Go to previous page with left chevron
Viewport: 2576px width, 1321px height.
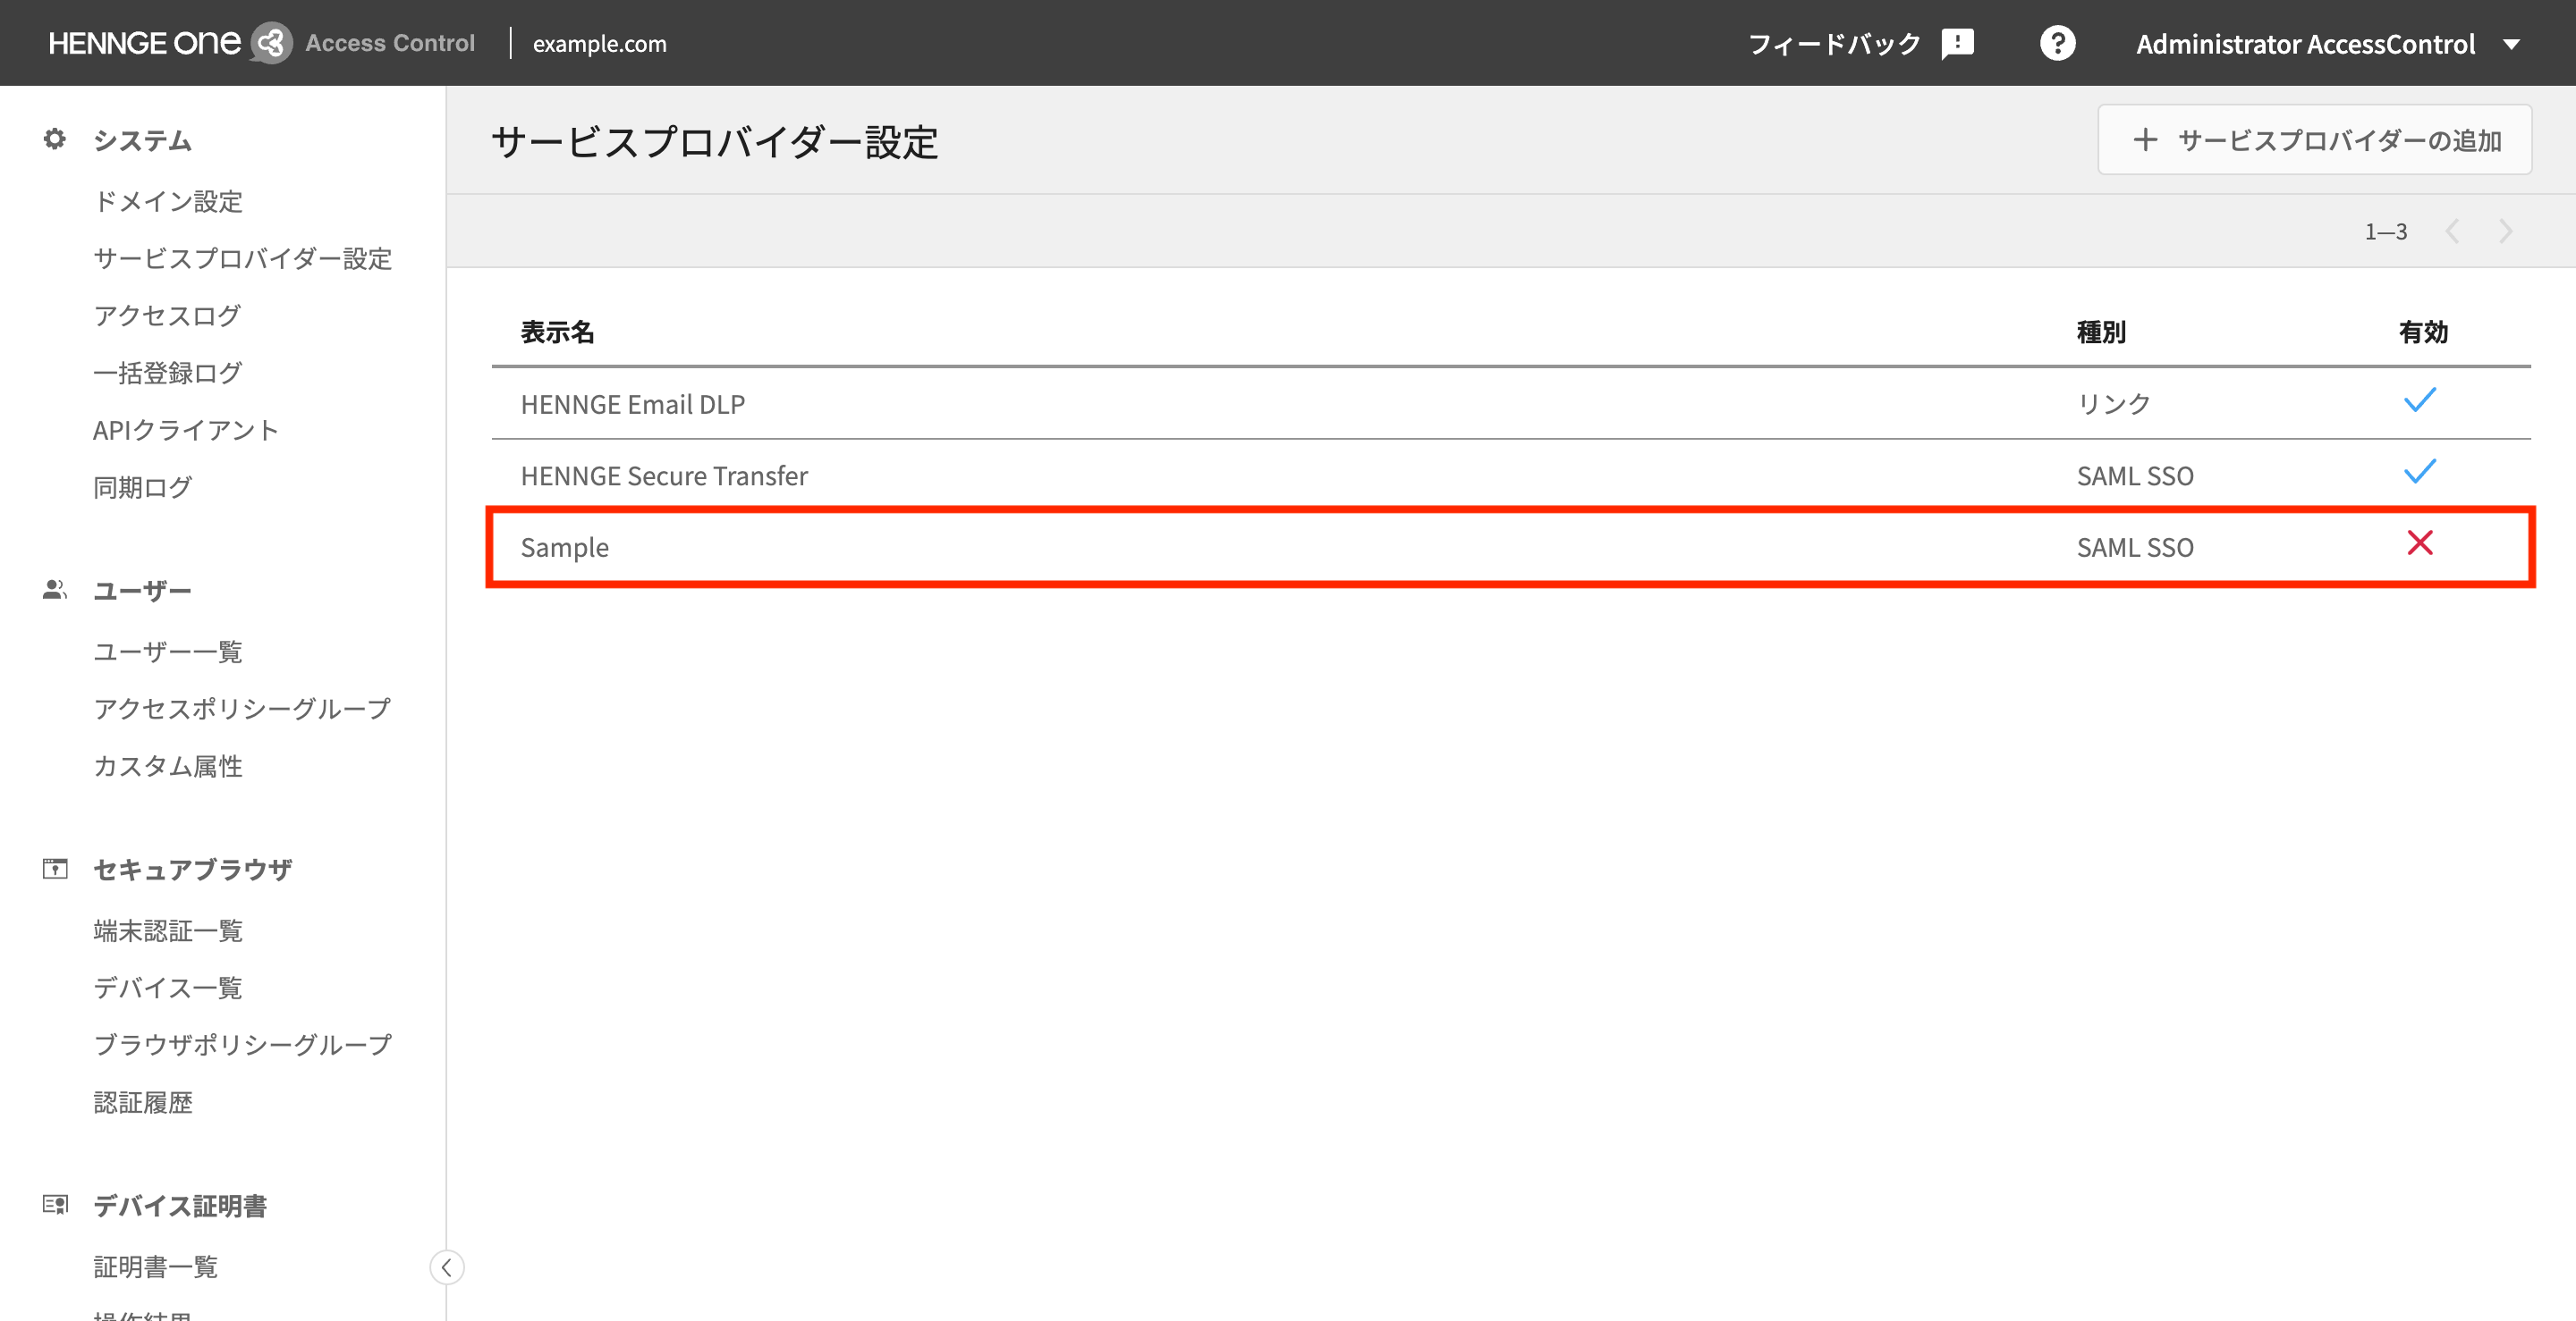coord(2452,231)
